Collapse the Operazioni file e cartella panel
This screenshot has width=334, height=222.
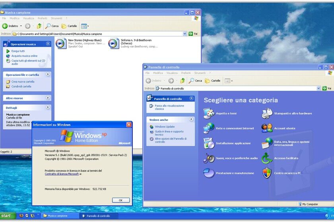coord(48,75)
